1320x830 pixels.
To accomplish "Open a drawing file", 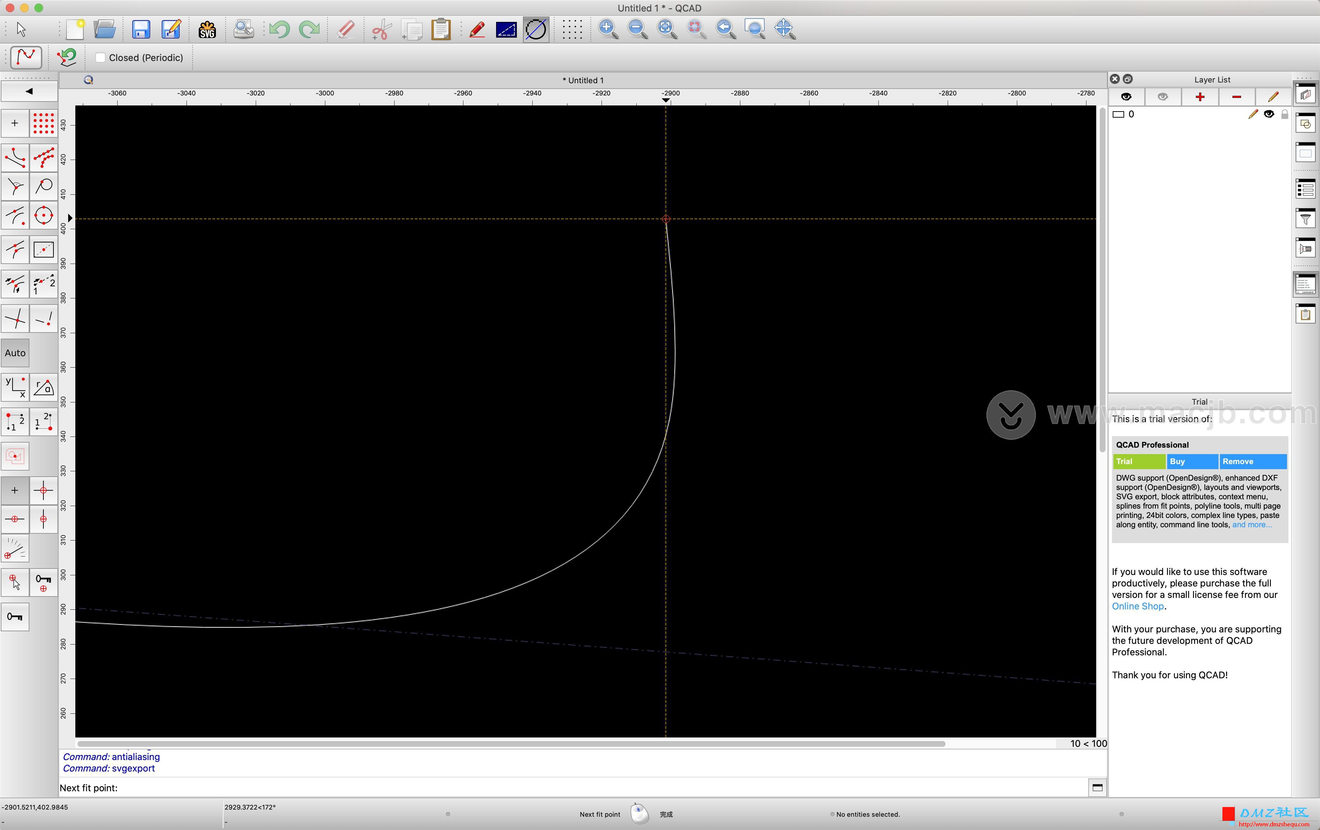I will [105, 29].
